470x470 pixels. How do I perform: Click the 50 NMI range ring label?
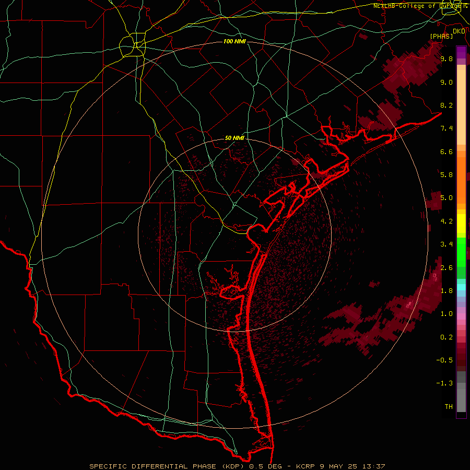[x=234, y=138]
